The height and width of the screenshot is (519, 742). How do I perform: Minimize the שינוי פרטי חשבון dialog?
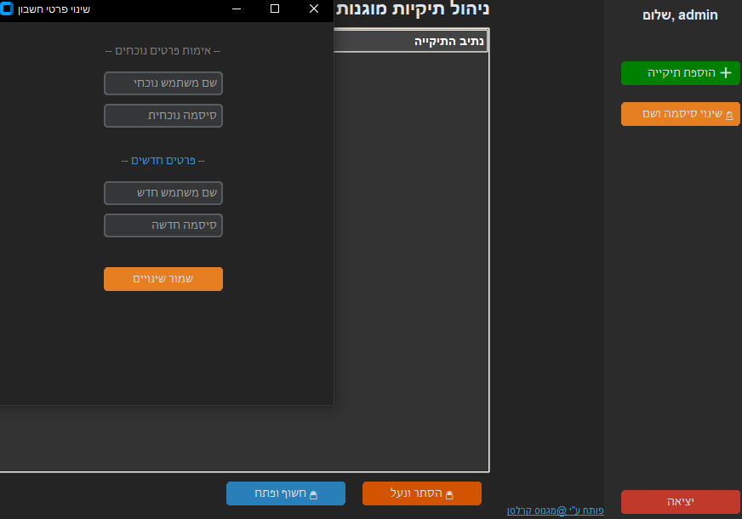click(236, 9)
